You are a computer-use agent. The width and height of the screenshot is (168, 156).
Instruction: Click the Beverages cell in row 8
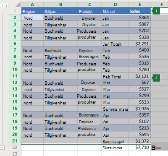tap(90, 57)
